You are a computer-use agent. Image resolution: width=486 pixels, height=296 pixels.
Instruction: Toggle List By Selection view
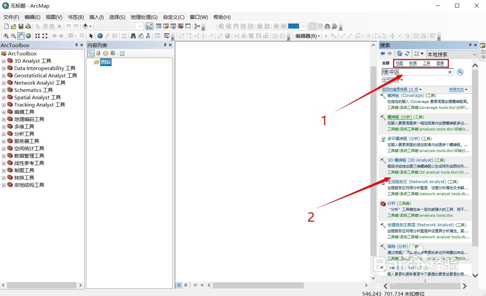point(113,53)
